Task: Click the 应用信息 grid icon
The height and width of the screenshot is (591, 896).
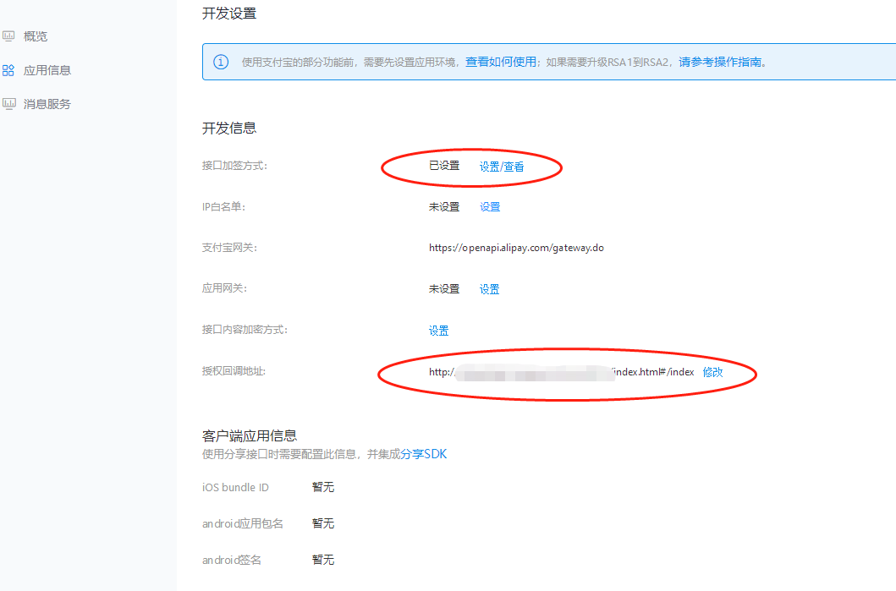Action: click(8, 70)
